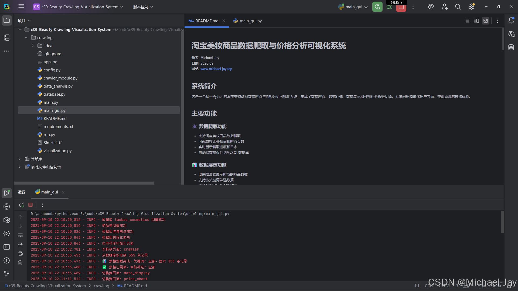Open the Services tool window icon

coord(7,233)
